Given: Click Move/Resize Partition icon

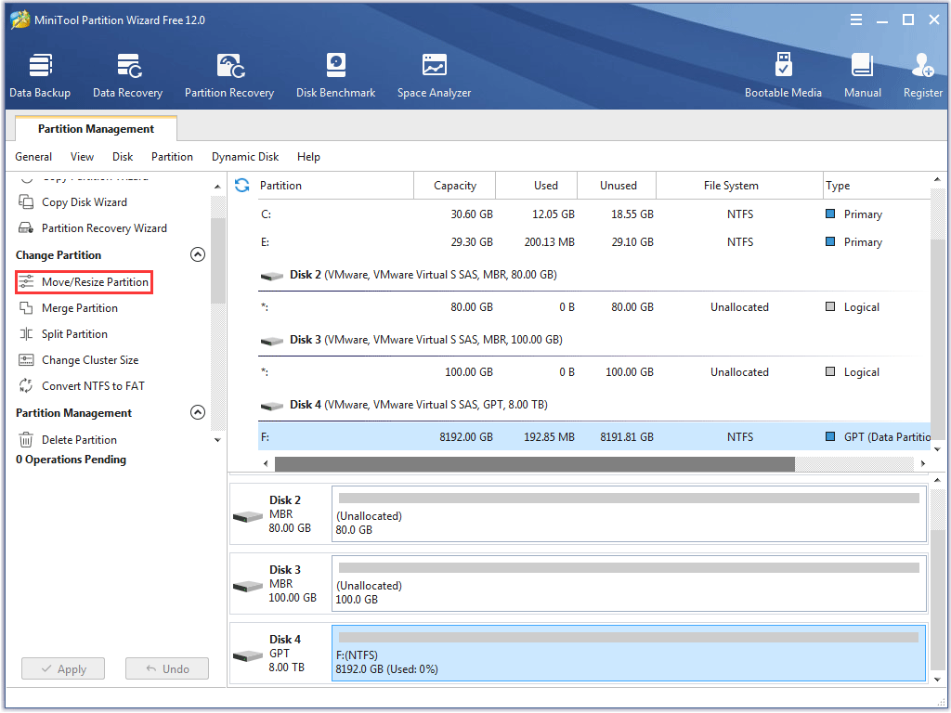Looking at the screenshot, I should [26, 282].
